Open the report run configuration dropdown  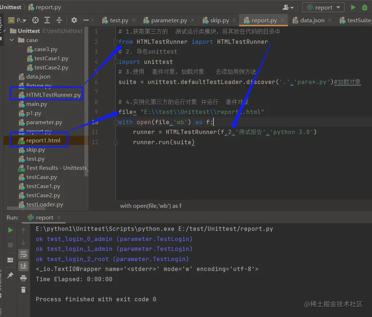[323, 7]
